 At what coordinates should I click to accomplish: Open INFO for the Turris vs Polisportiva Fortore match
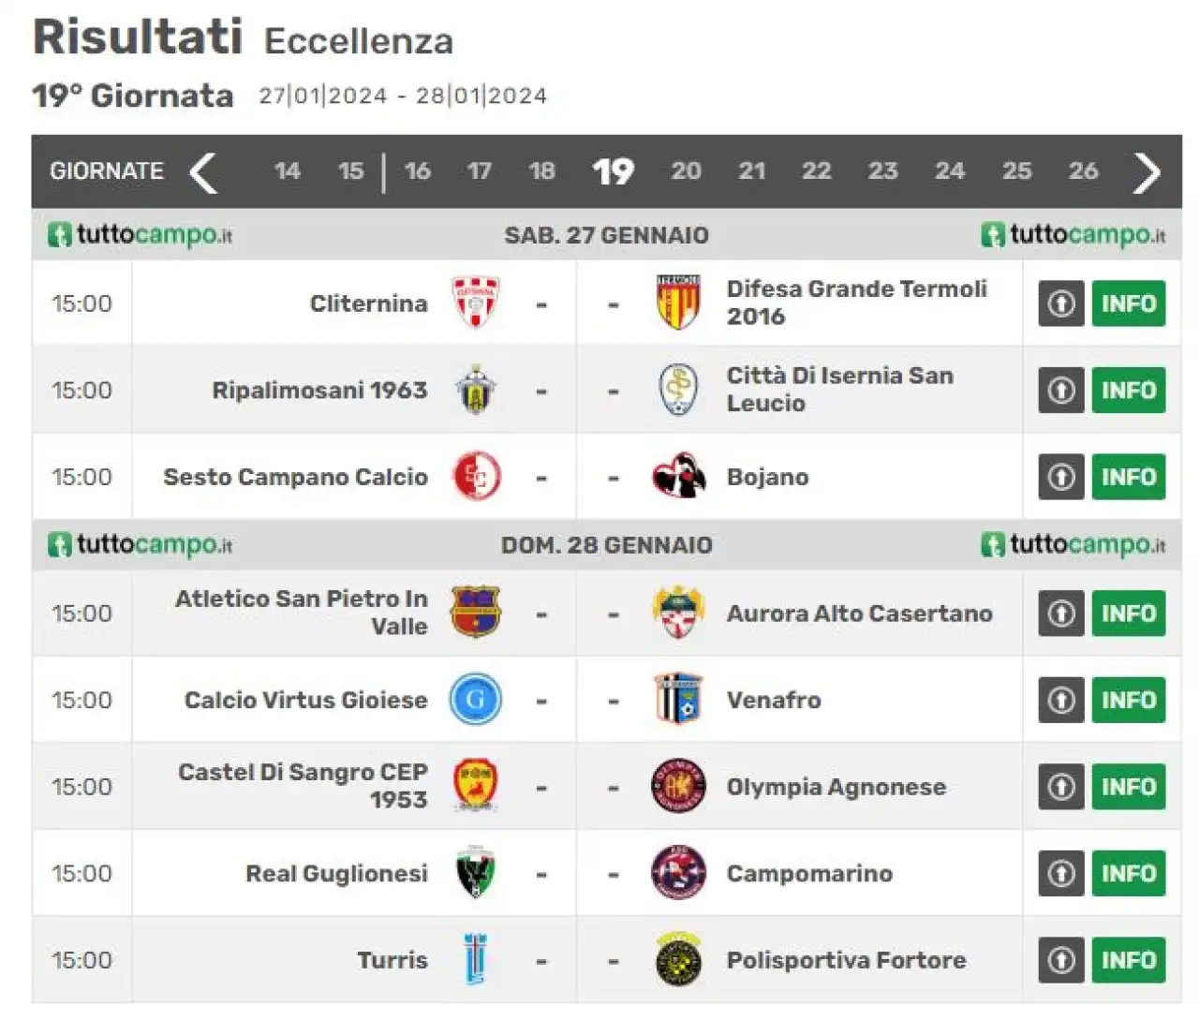tap(1129, 960)
